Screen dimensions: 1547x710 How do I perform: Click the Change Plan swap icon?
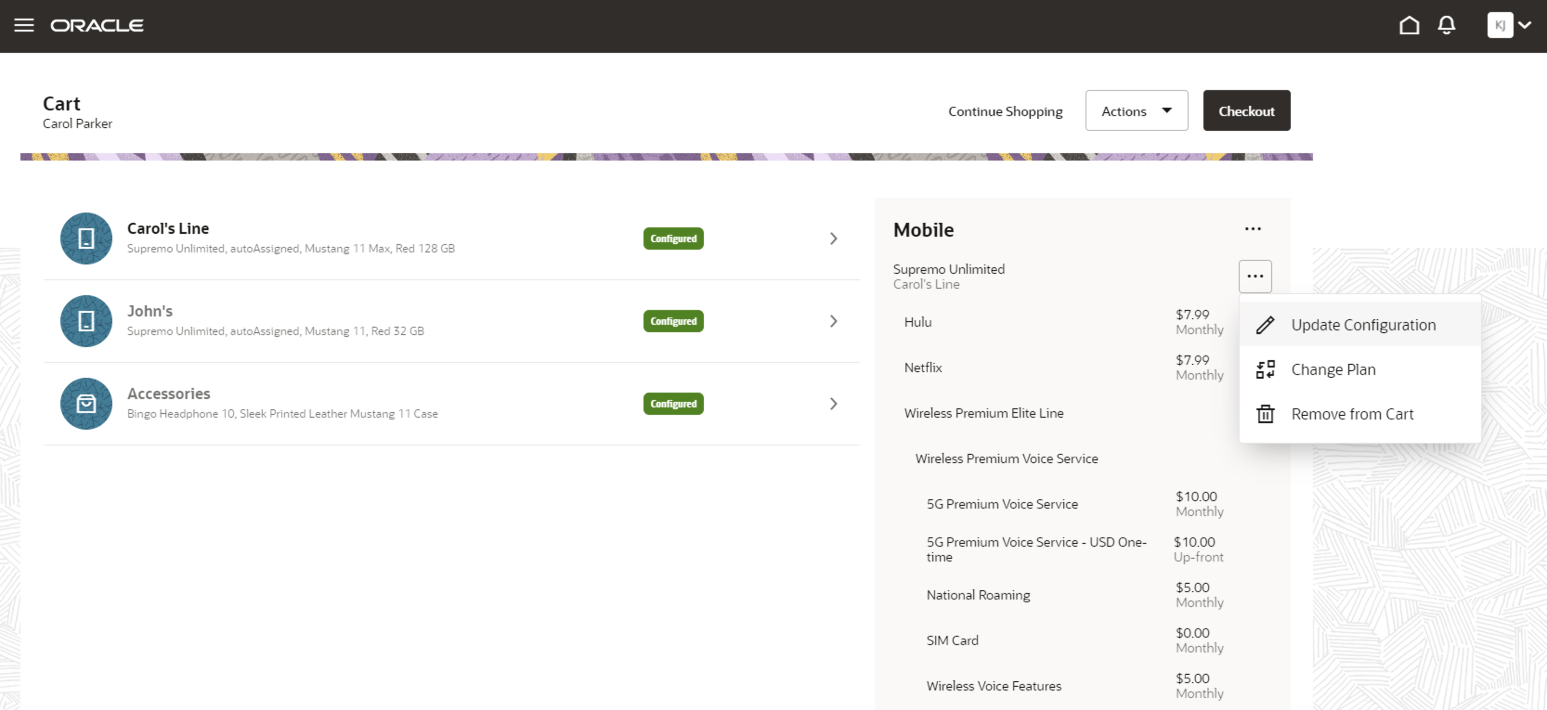tap(1265, 369)
